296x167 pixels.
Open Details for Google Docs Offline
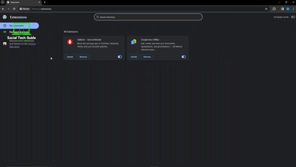click(134, 57)
